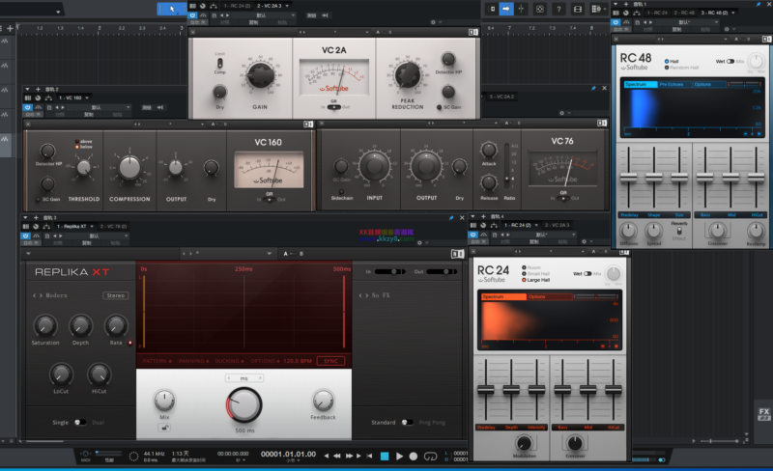Click the 00001.01.01.00 position field
This screenshot has height=471, width=773.
click(288, 455)
